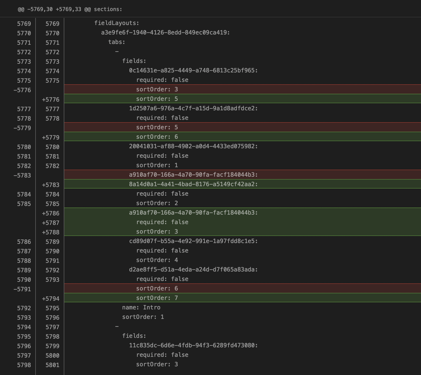
Task: Click added key '8a14d0a1-4a41-4bad-8176-a5149cf42aa2:'
Action: point(193,184)
